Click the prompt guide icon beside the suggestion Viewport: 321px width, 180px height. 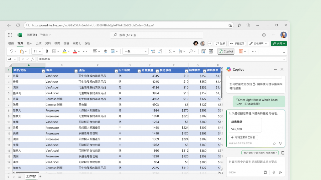pyautogui.click(x=283, y=153)
